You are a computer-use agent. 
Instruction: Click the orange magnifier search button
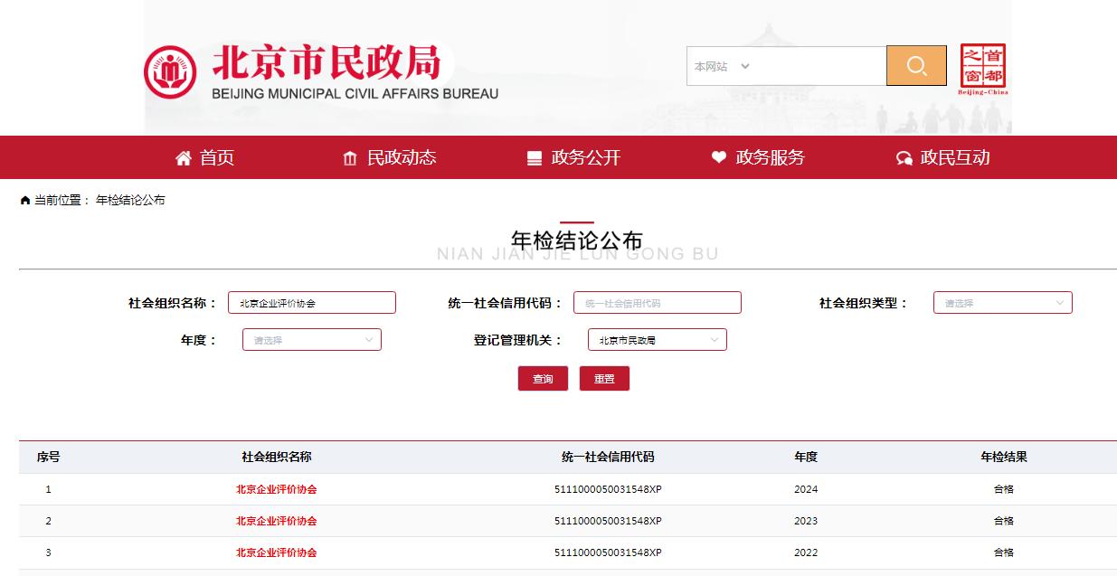(x=916, y=65)
